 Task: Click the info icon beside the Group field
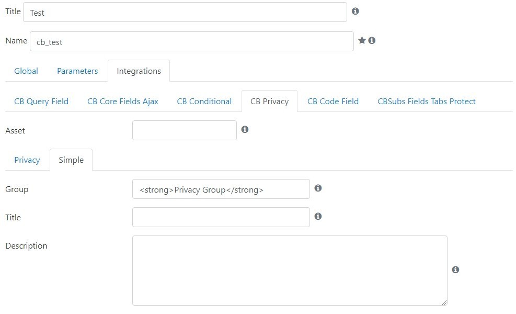[x=317, y=188]
